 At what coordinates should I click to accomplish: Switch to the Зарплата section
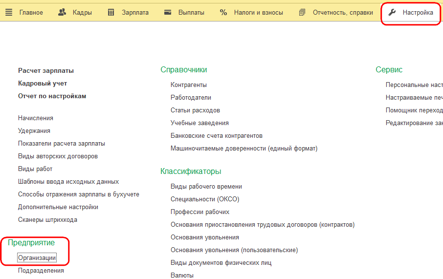pos(135,12)
